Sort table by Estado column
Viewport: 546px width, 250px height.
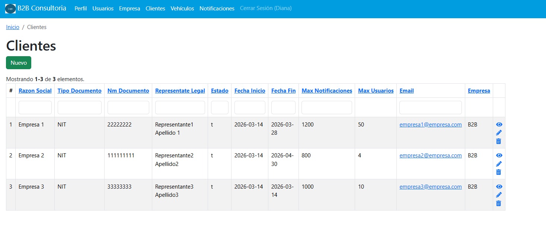220,91
